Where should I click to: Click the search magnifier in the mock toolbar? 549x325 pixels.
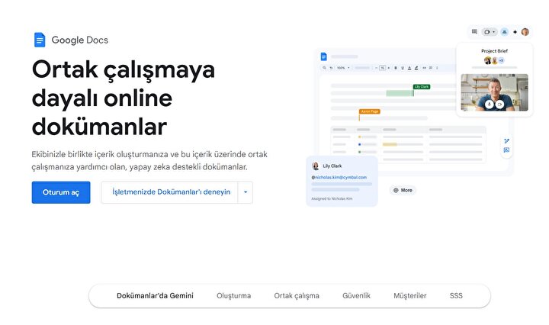point(324,68)
